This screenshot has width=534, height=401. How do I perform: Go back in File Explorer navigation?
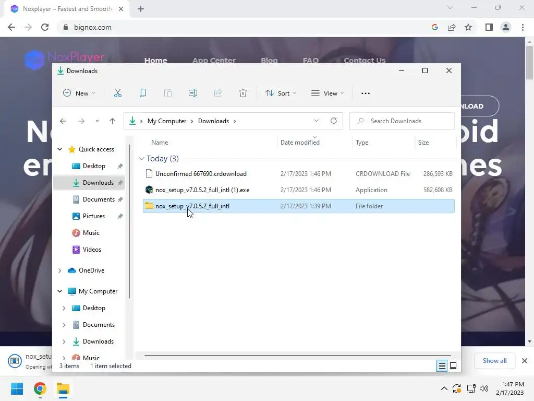pos(63,121)
